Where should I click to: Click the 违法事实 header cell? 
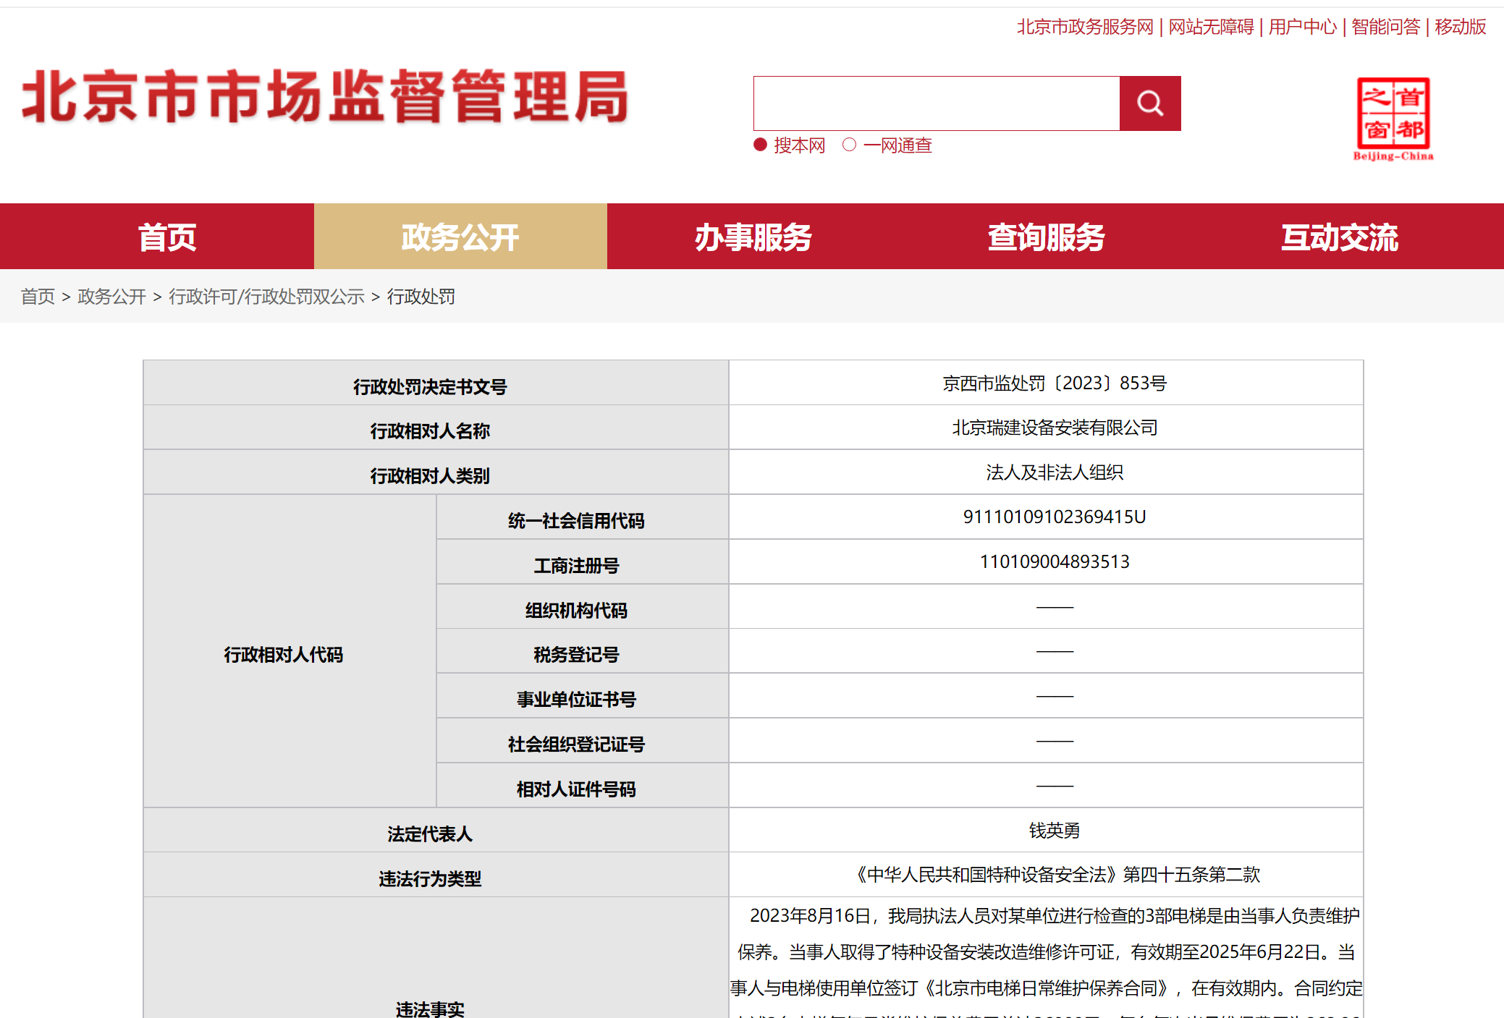[x=436, y=959]
